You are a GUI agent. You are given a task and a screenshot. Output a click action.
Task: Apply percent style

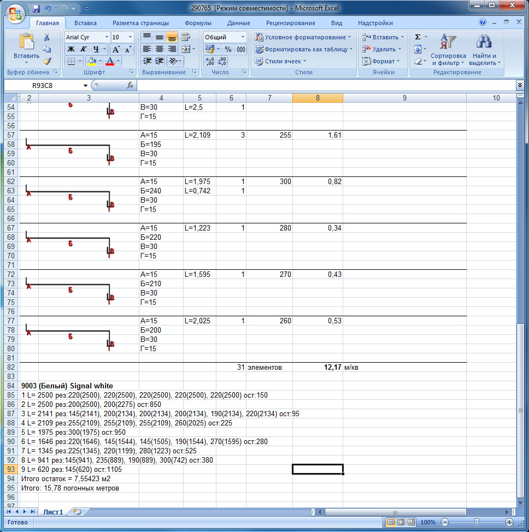228,50
